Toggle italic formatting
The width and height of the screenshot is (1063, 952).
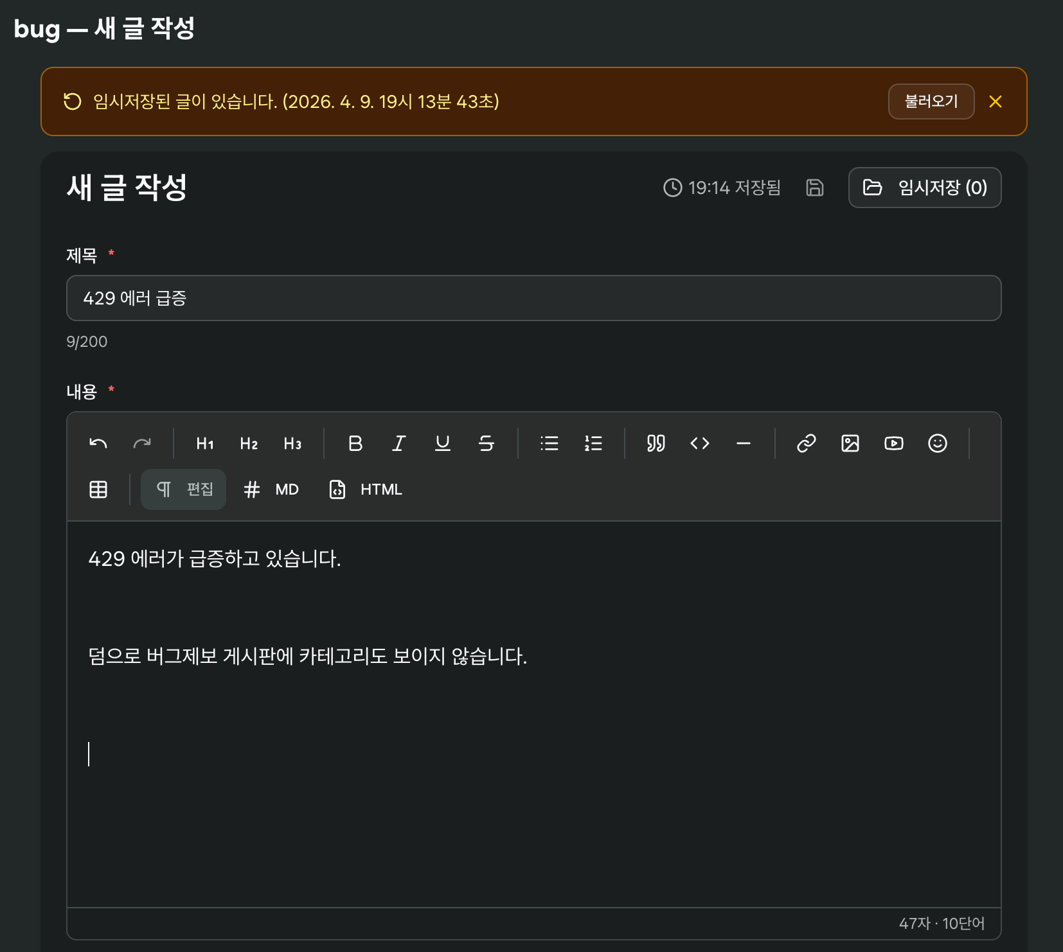(x=399, y=443)
